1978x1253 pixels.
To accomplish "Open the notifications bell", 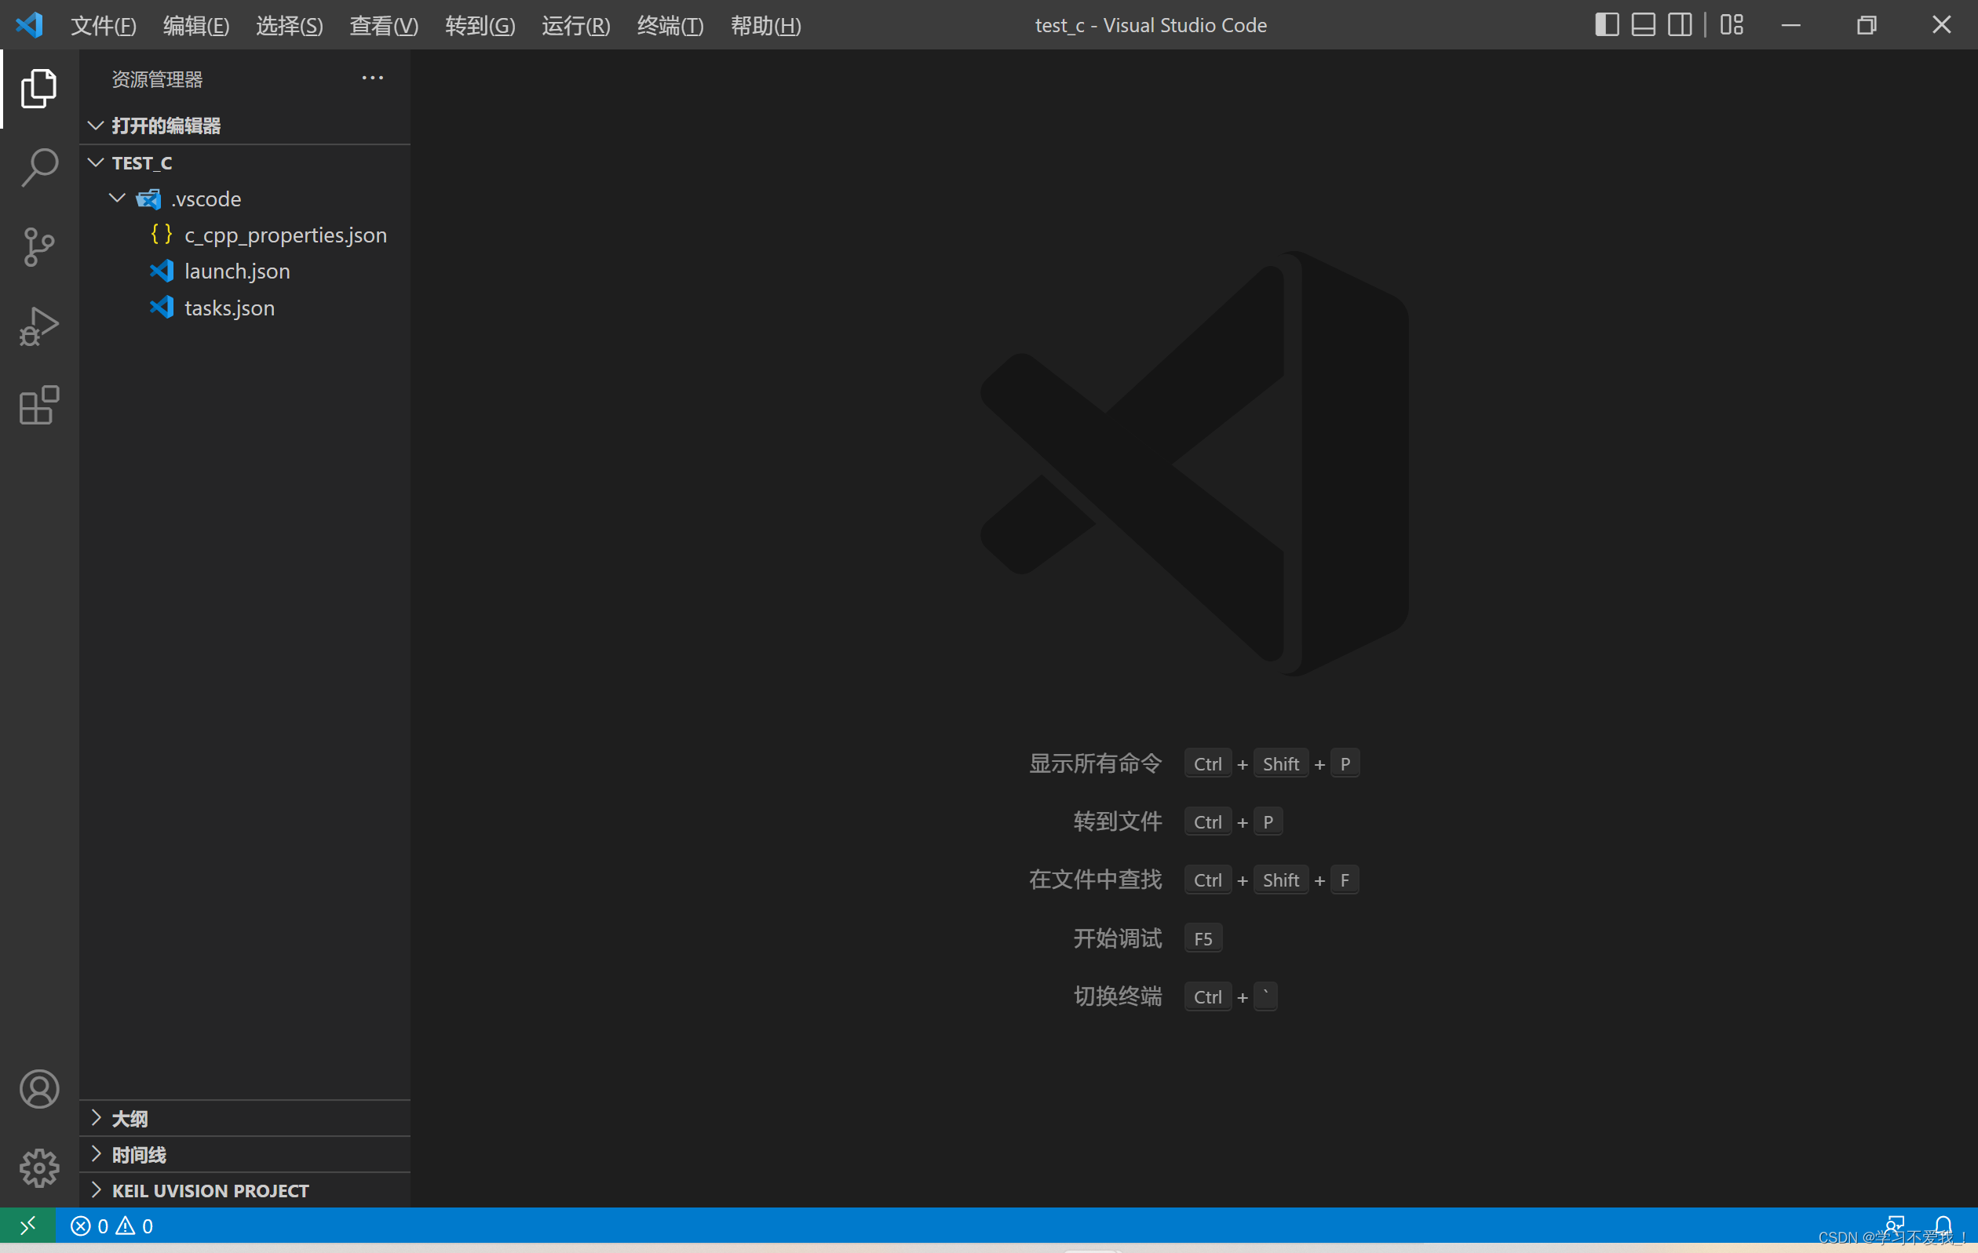I will click(x=1943, y=1226).
